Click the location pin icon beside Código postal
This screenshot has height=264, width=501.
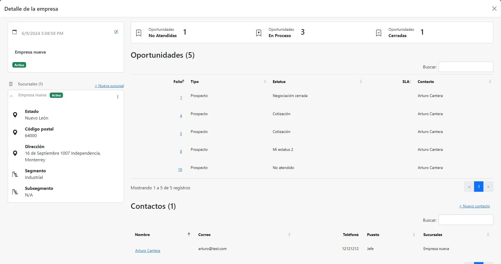(15, 132)
